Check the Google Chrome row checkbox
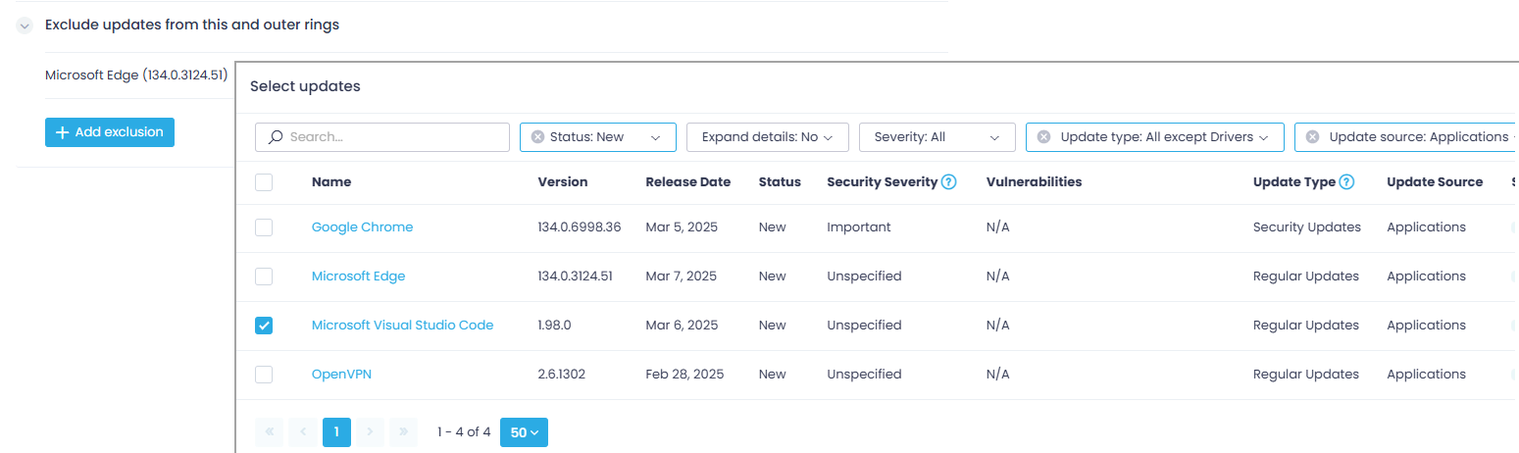 (264, 227)
